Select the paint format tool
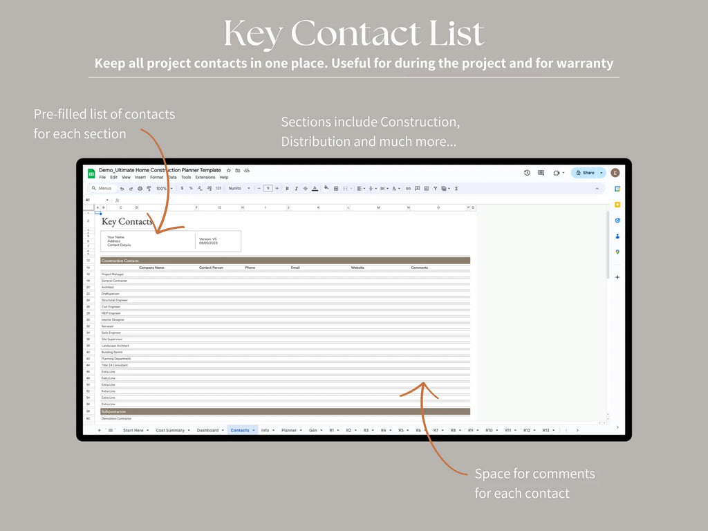This screenshot has height=531, width=708. coord(149,188)
